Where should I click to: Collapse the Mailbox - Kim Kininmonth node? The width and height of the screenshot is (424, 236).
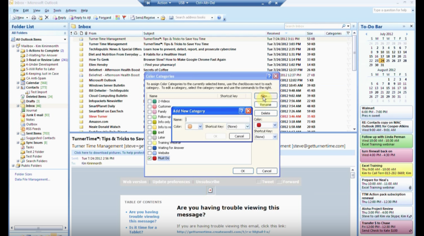pos(13,46)
